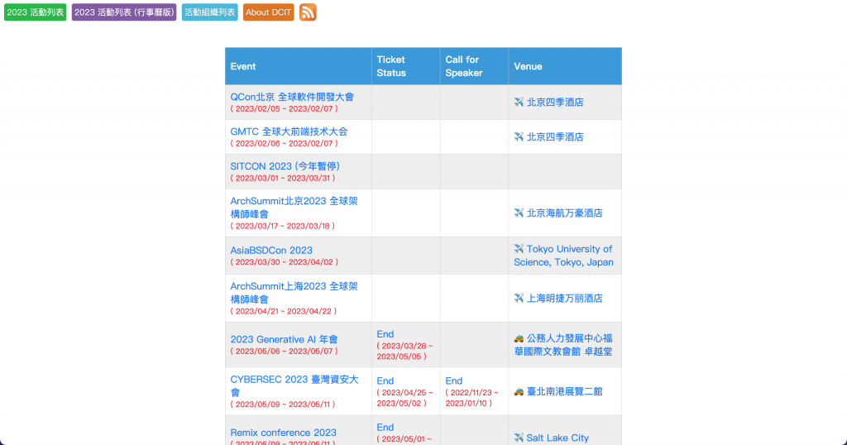Open the 2023 活動列表 tab
The image size is (847, 445).
[x=35, y=12]
